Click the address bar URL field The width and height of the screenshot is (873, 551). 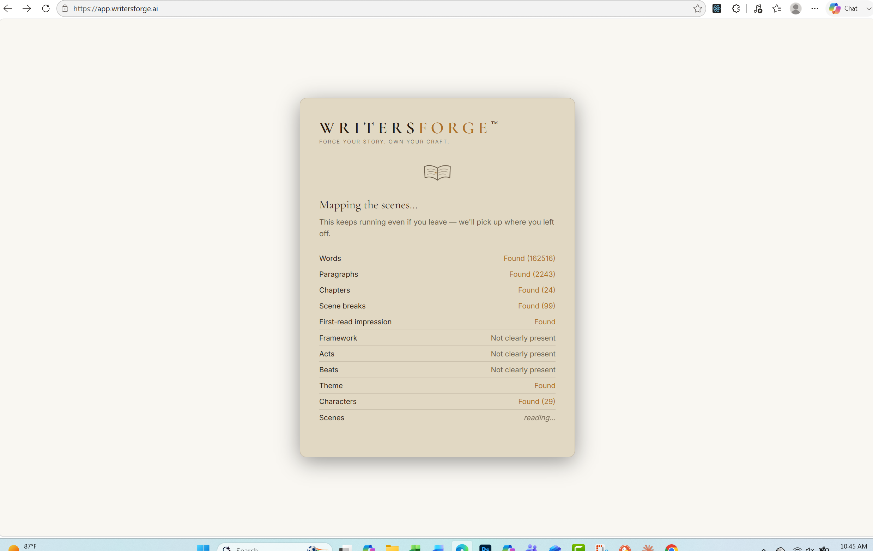(x=381, y=8)
